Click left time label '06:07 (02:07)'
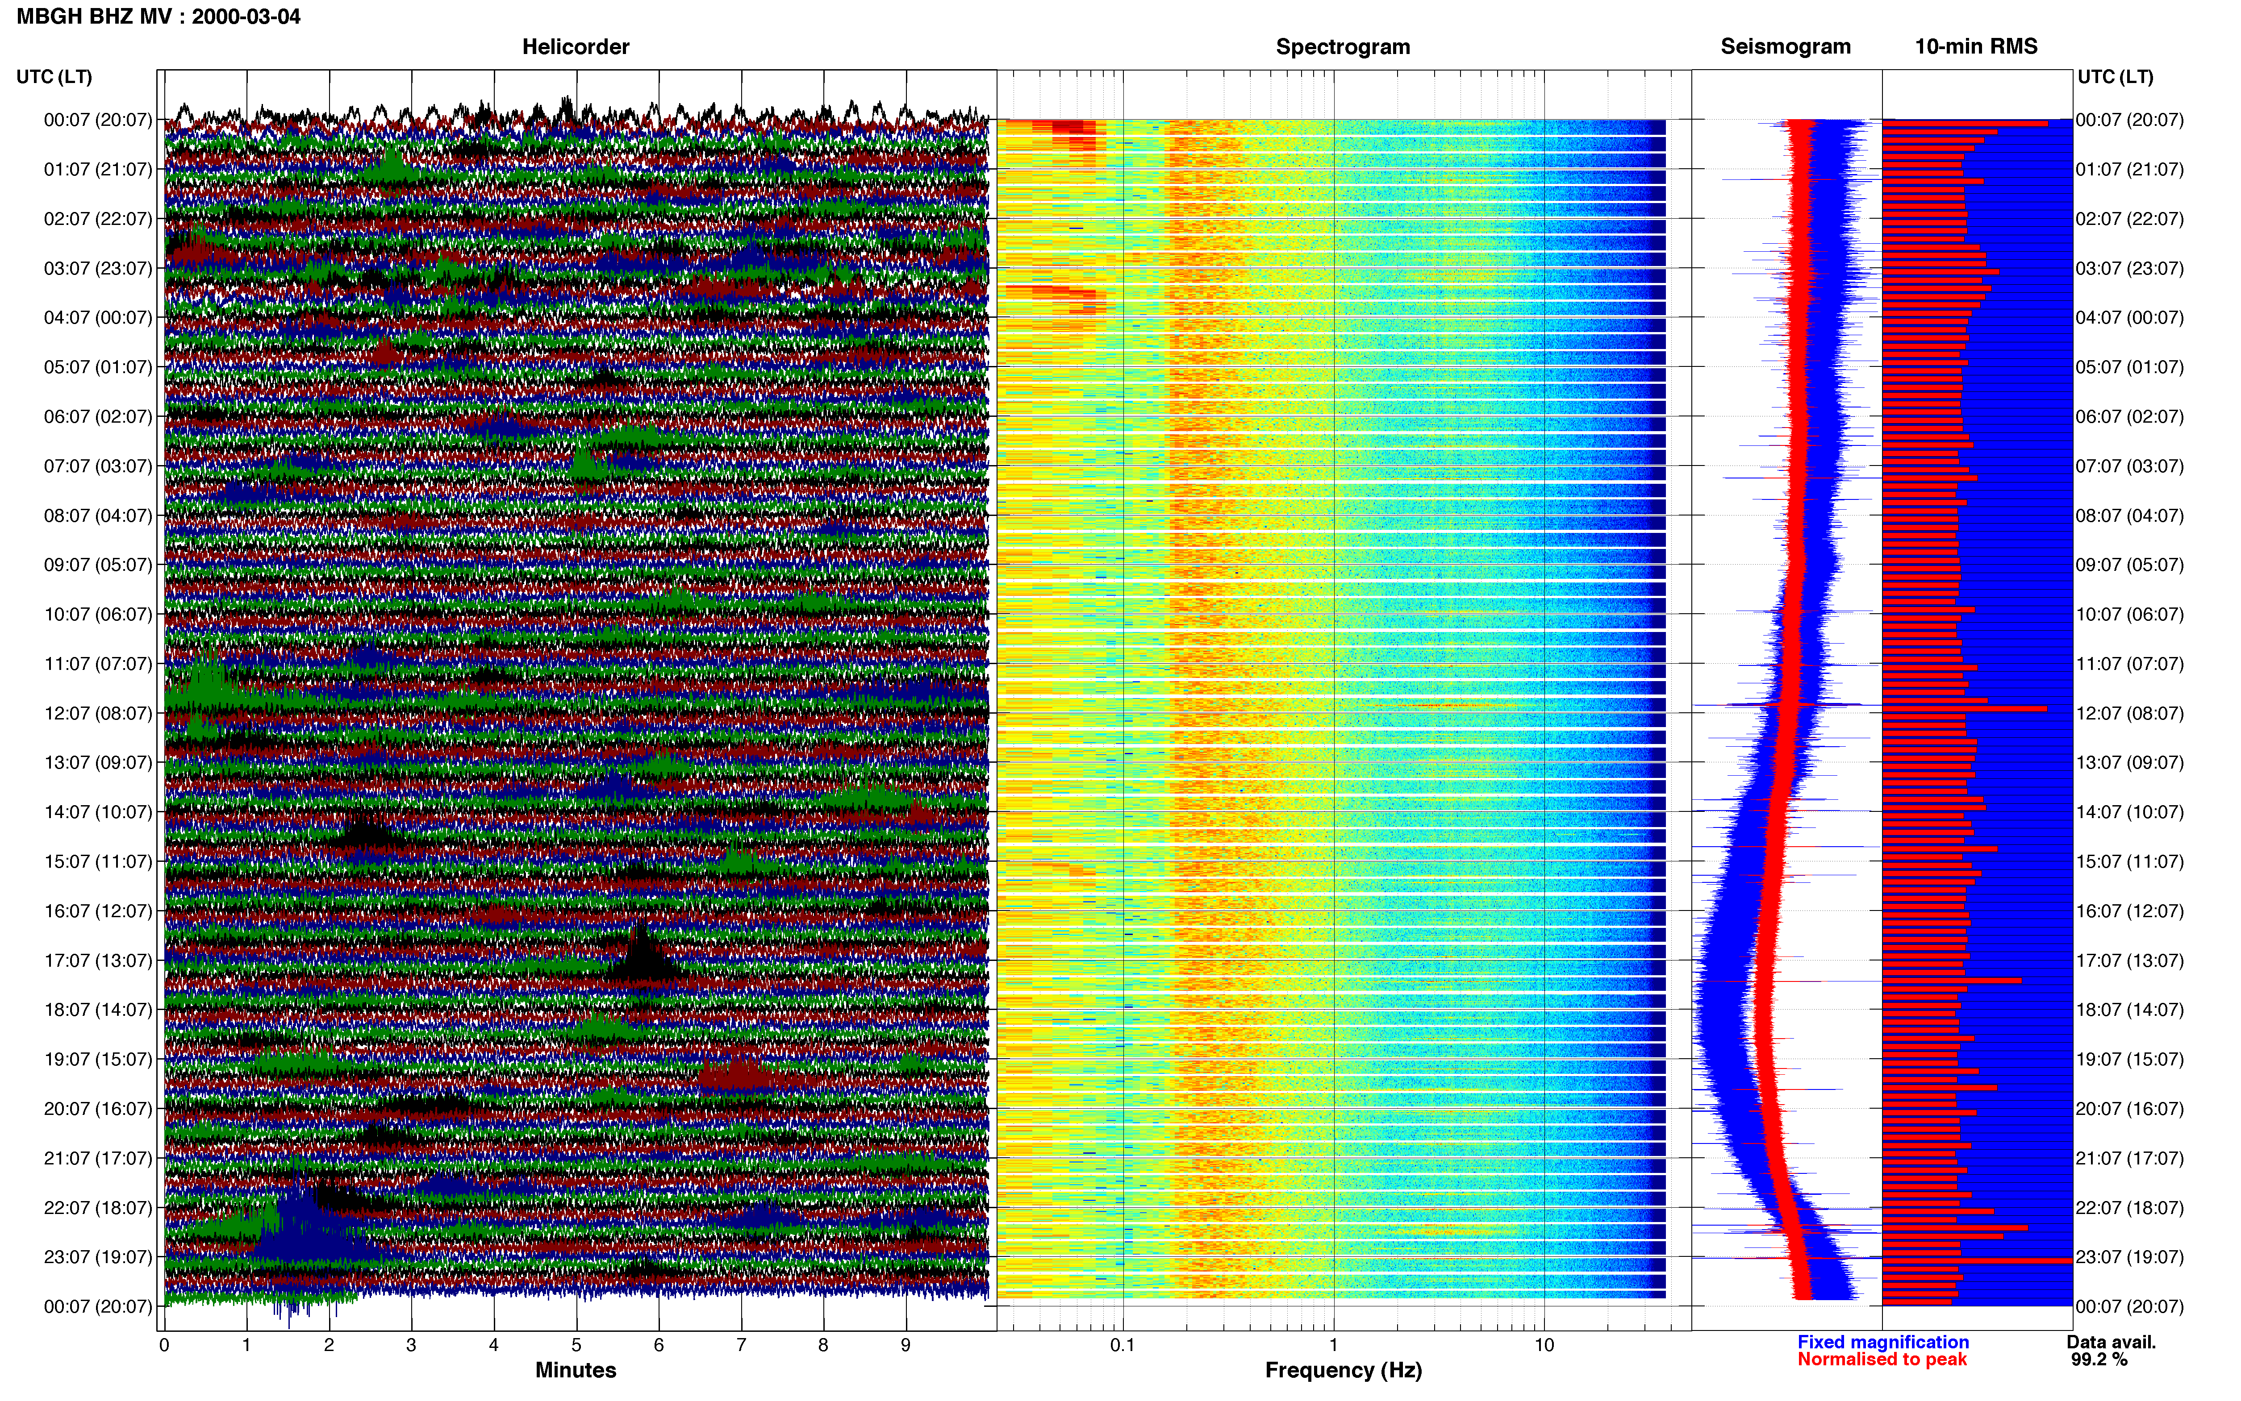 (97, 417)
